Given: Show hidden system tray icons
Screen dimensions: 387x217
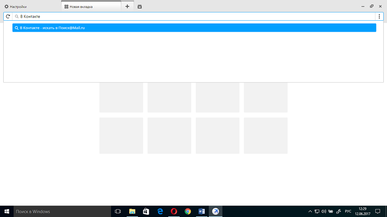Looking at the screenshot, I should (310, 211).
